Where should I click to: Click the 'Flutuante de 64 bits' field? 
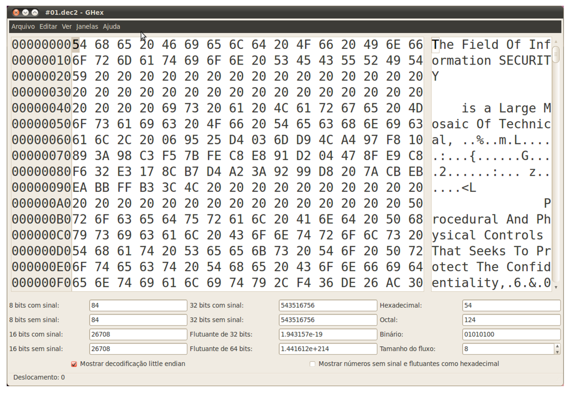327,349
